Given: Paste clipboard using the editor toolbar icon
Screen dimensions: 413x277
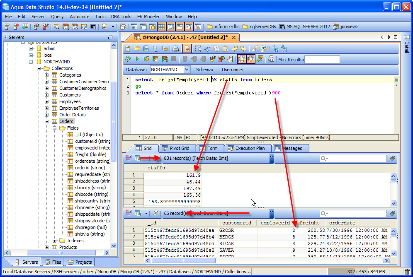Looking at the screenshot, I should 225,49.
